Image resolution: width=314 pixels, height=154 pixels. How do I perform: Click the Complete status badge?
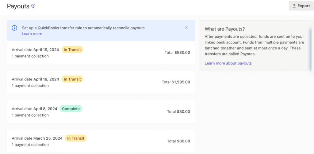(x=71, y=109)
